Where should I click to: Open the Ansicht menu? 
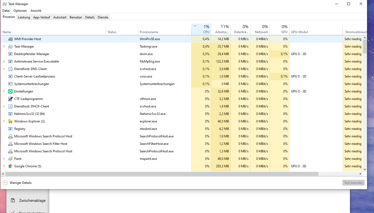[36, 11]
